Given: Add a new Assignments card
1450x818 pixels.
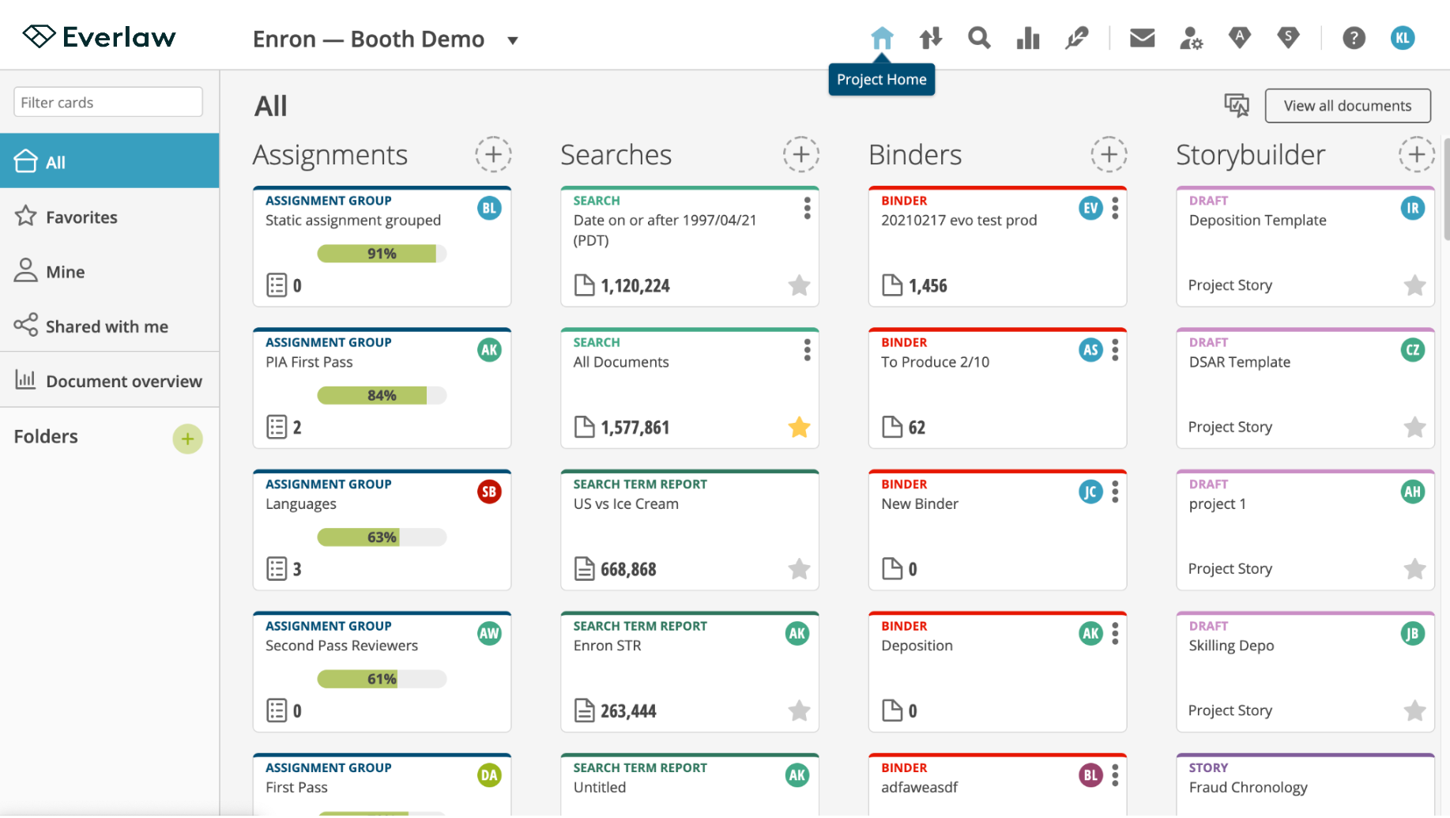Looking at the screenshot, I should click(493, 154).
